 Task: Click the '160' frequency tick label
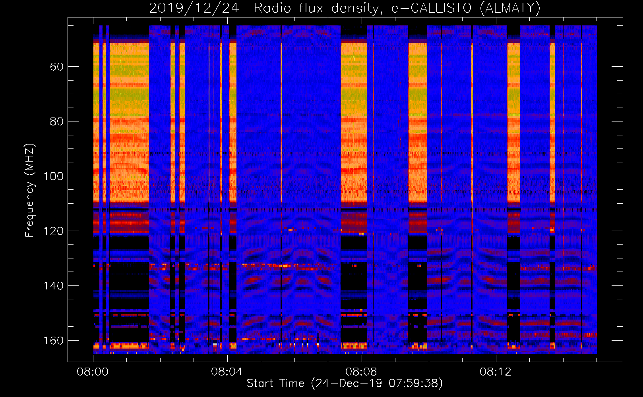pos(53,341)
